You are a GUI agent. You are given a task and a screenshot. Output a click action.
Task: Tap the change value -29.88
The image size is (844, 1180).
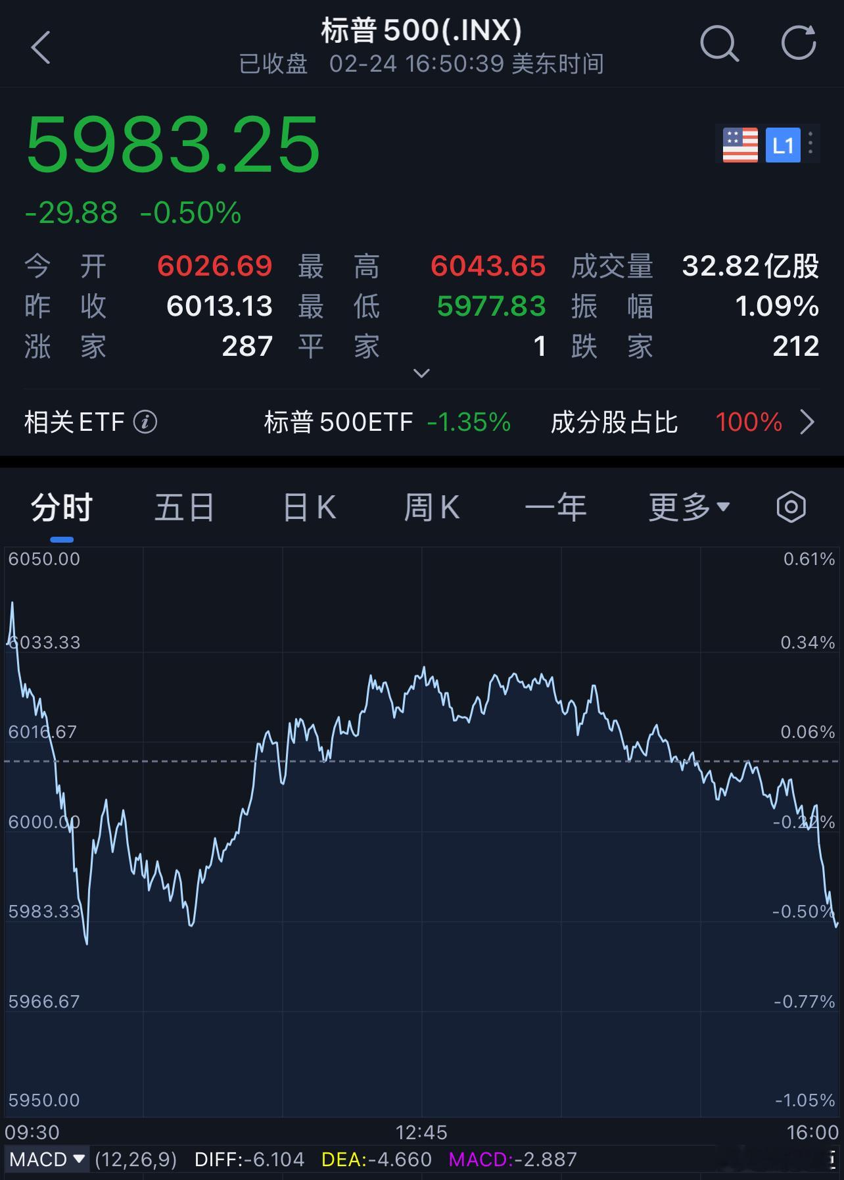(x=71, y=212)
